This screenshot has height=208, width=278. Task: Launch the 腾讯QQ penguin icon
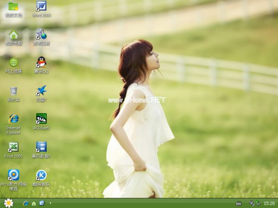41,62
